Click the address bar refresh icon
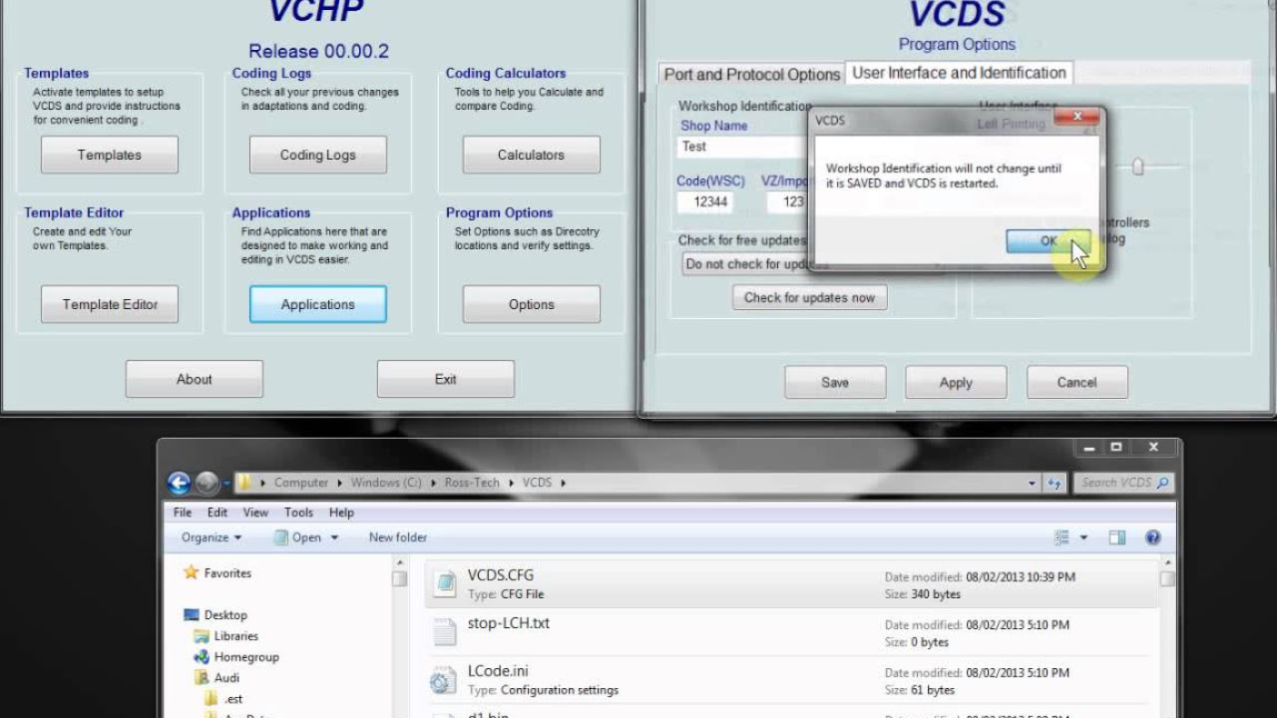This screenshot has height=718, width=1277. [1055, 483]
